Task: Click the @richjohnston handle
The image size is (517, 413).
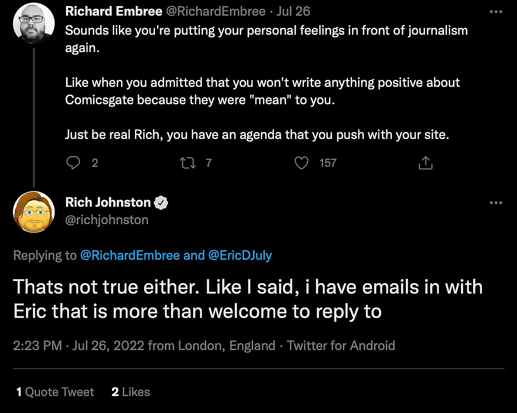Action: [107, 220]
